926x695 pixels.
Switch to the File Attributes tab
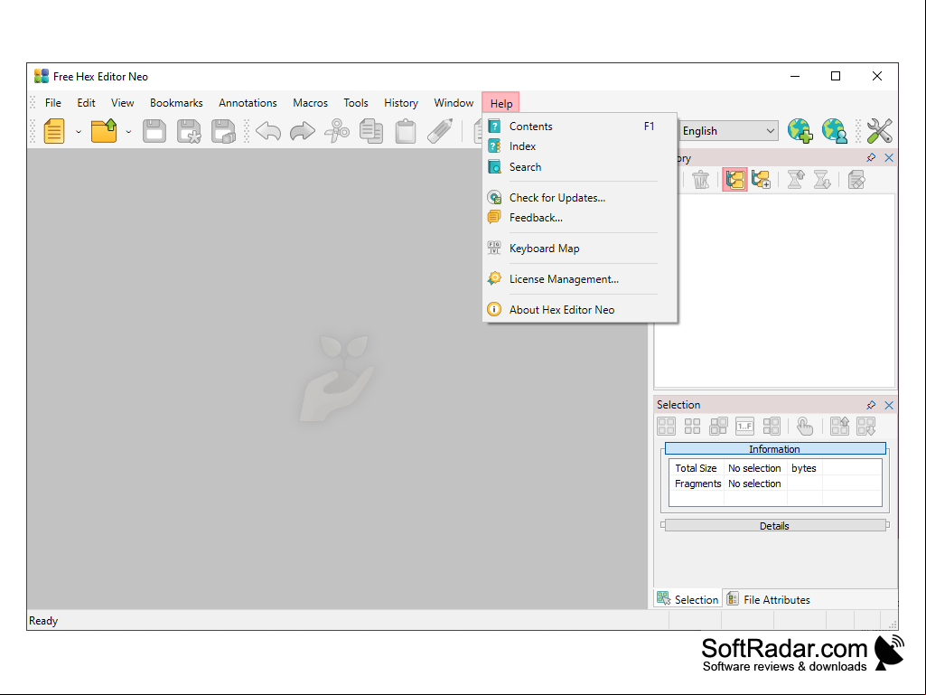click(768, 600)
